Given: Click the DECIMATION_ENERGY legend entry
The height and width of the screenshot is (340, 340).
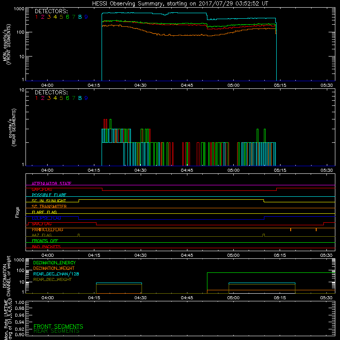Looking at the screenshot, I should coord(54,263).
